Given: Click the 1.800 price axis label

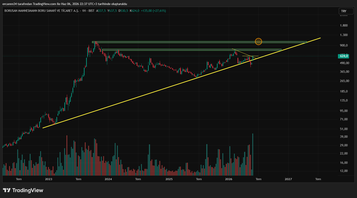Looking at the screenshot, I should point(344,26).
